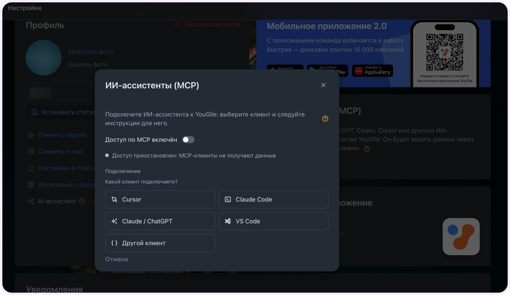Click the Какой клиент подключаете? text
The height and width of the screenshot is (295, 510).
(x=141, y=182)
